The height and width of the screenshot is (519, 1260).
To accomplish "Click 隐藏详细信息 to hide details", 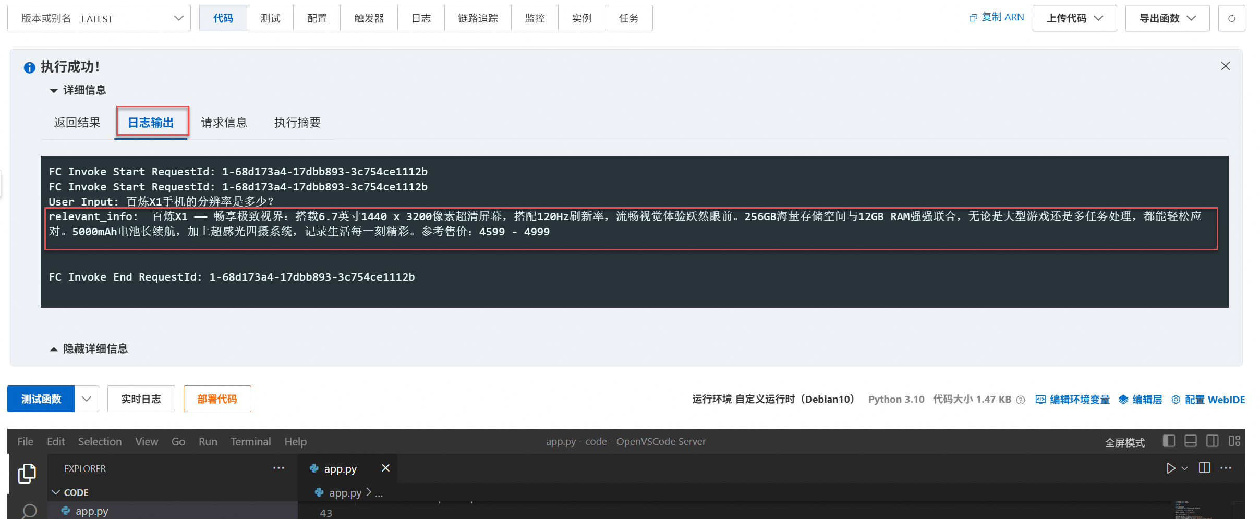I will pos(89,349).
